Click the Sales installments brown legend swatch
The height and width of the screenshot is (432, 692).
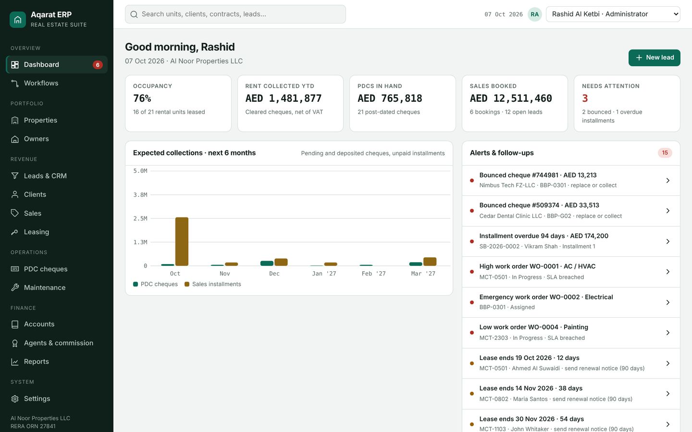tap(187, 284)
